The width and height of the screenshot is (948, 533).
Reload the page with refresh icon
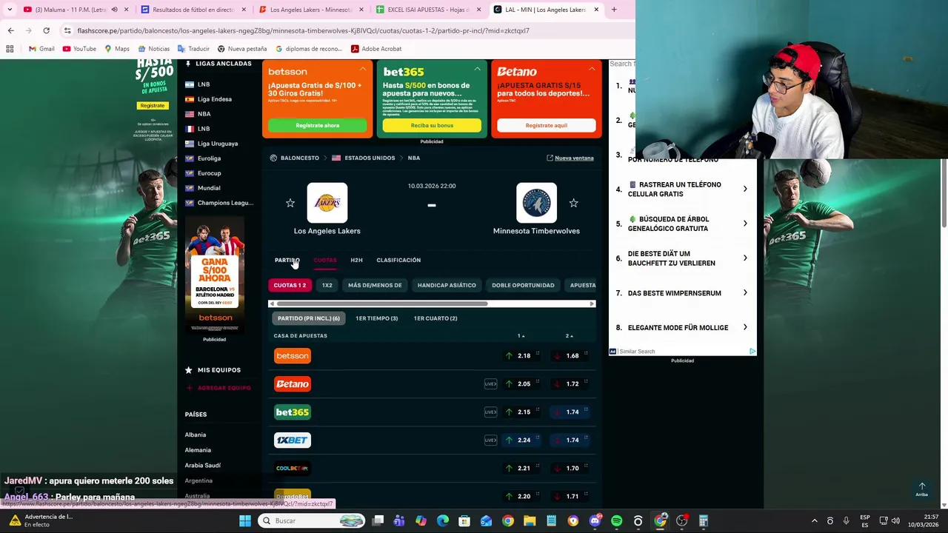click(x=46, y=30)
